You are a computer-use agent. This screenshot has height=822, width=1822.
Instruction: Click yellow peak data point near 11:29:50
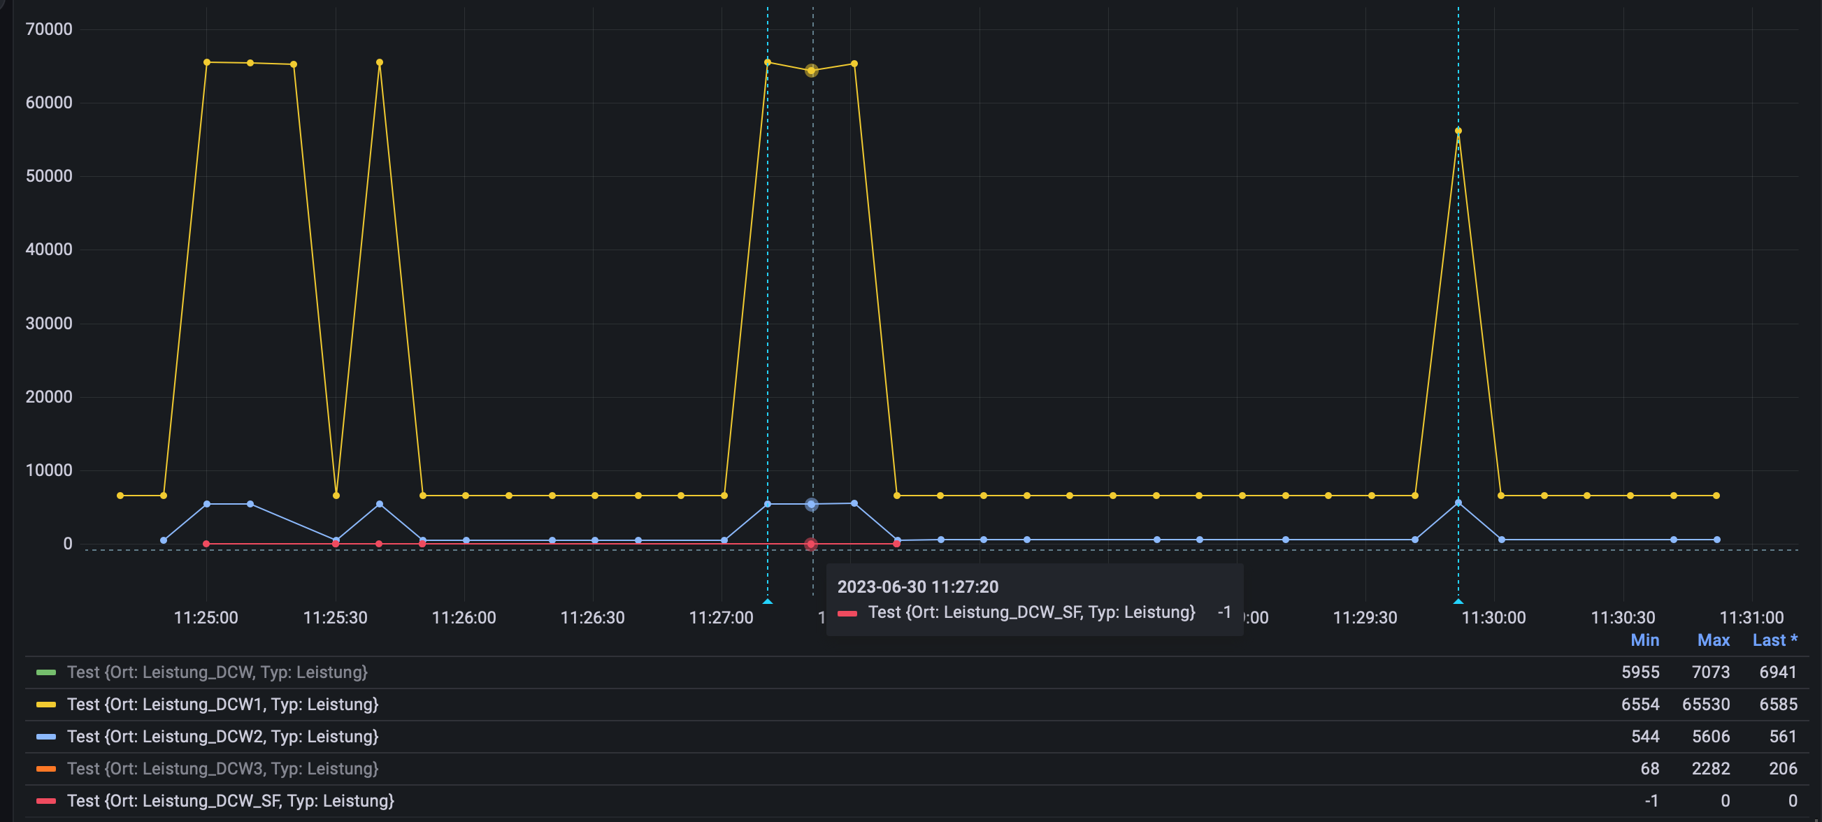1458,131
